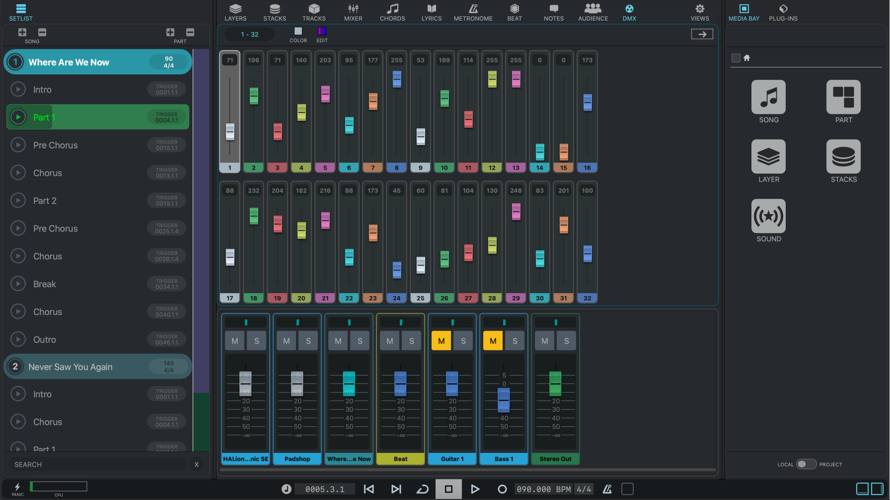Switch to the PLUG-INS tab
890x500 pixels.
tap(783, 12)
